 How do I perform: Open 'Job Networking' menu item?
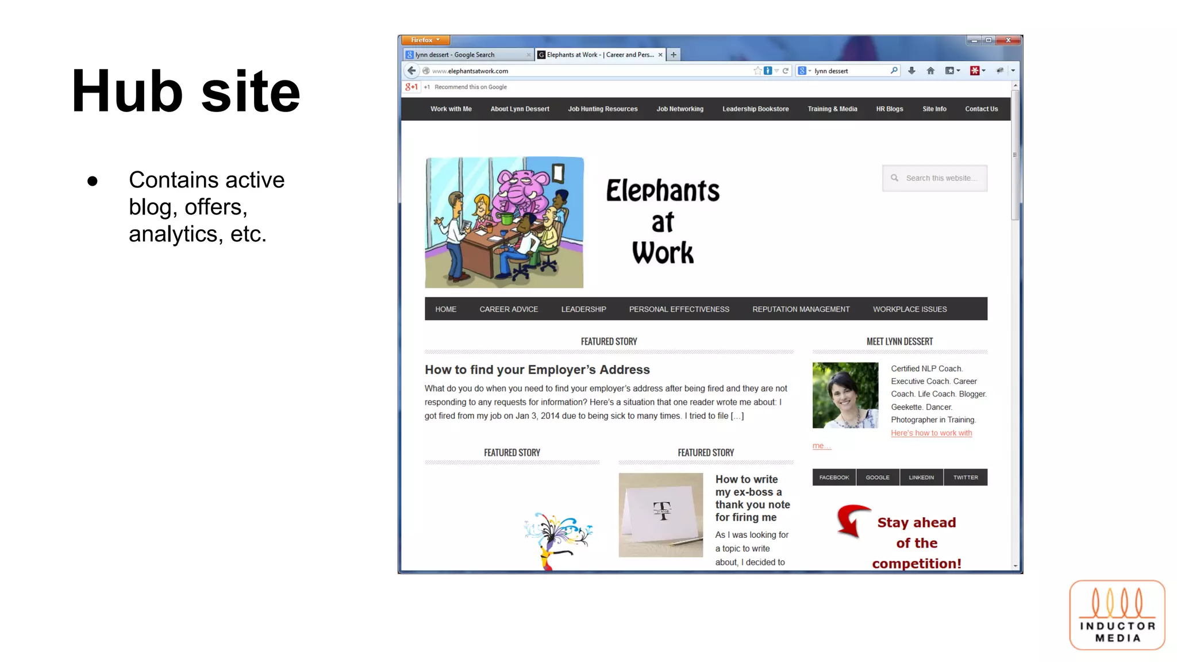click(680, 109)
